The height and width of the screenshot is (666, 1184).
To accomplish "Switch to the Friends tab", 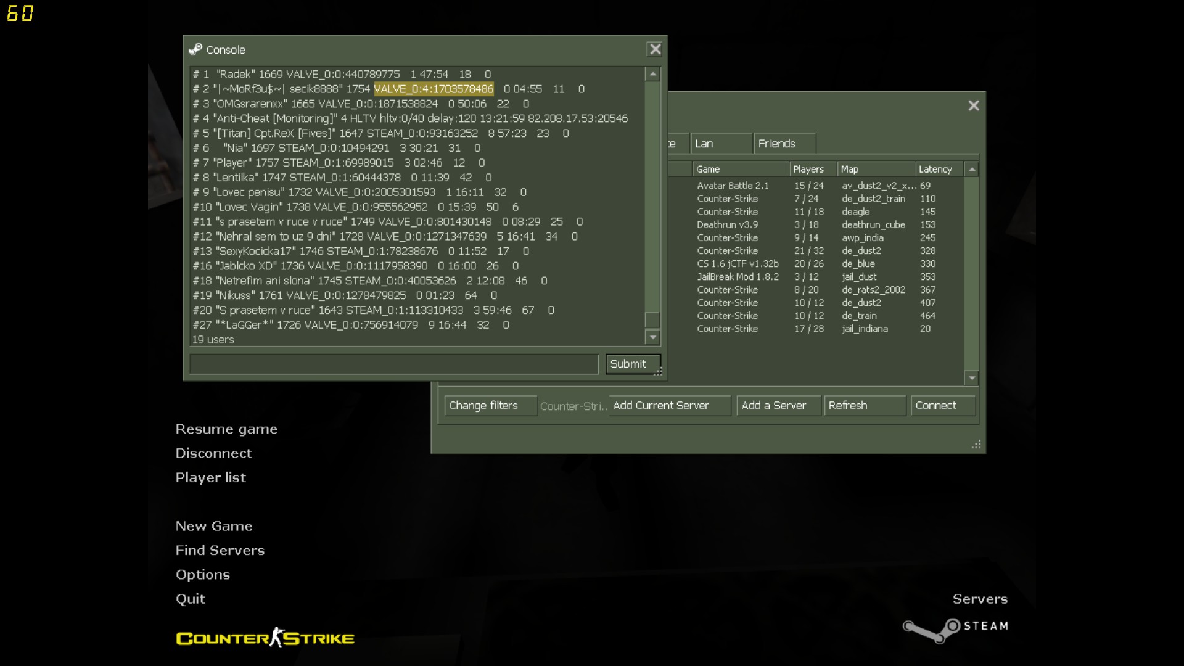I will (x=784, y=144).
